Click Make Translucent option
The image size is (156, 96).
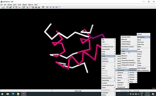click(143, 70)
